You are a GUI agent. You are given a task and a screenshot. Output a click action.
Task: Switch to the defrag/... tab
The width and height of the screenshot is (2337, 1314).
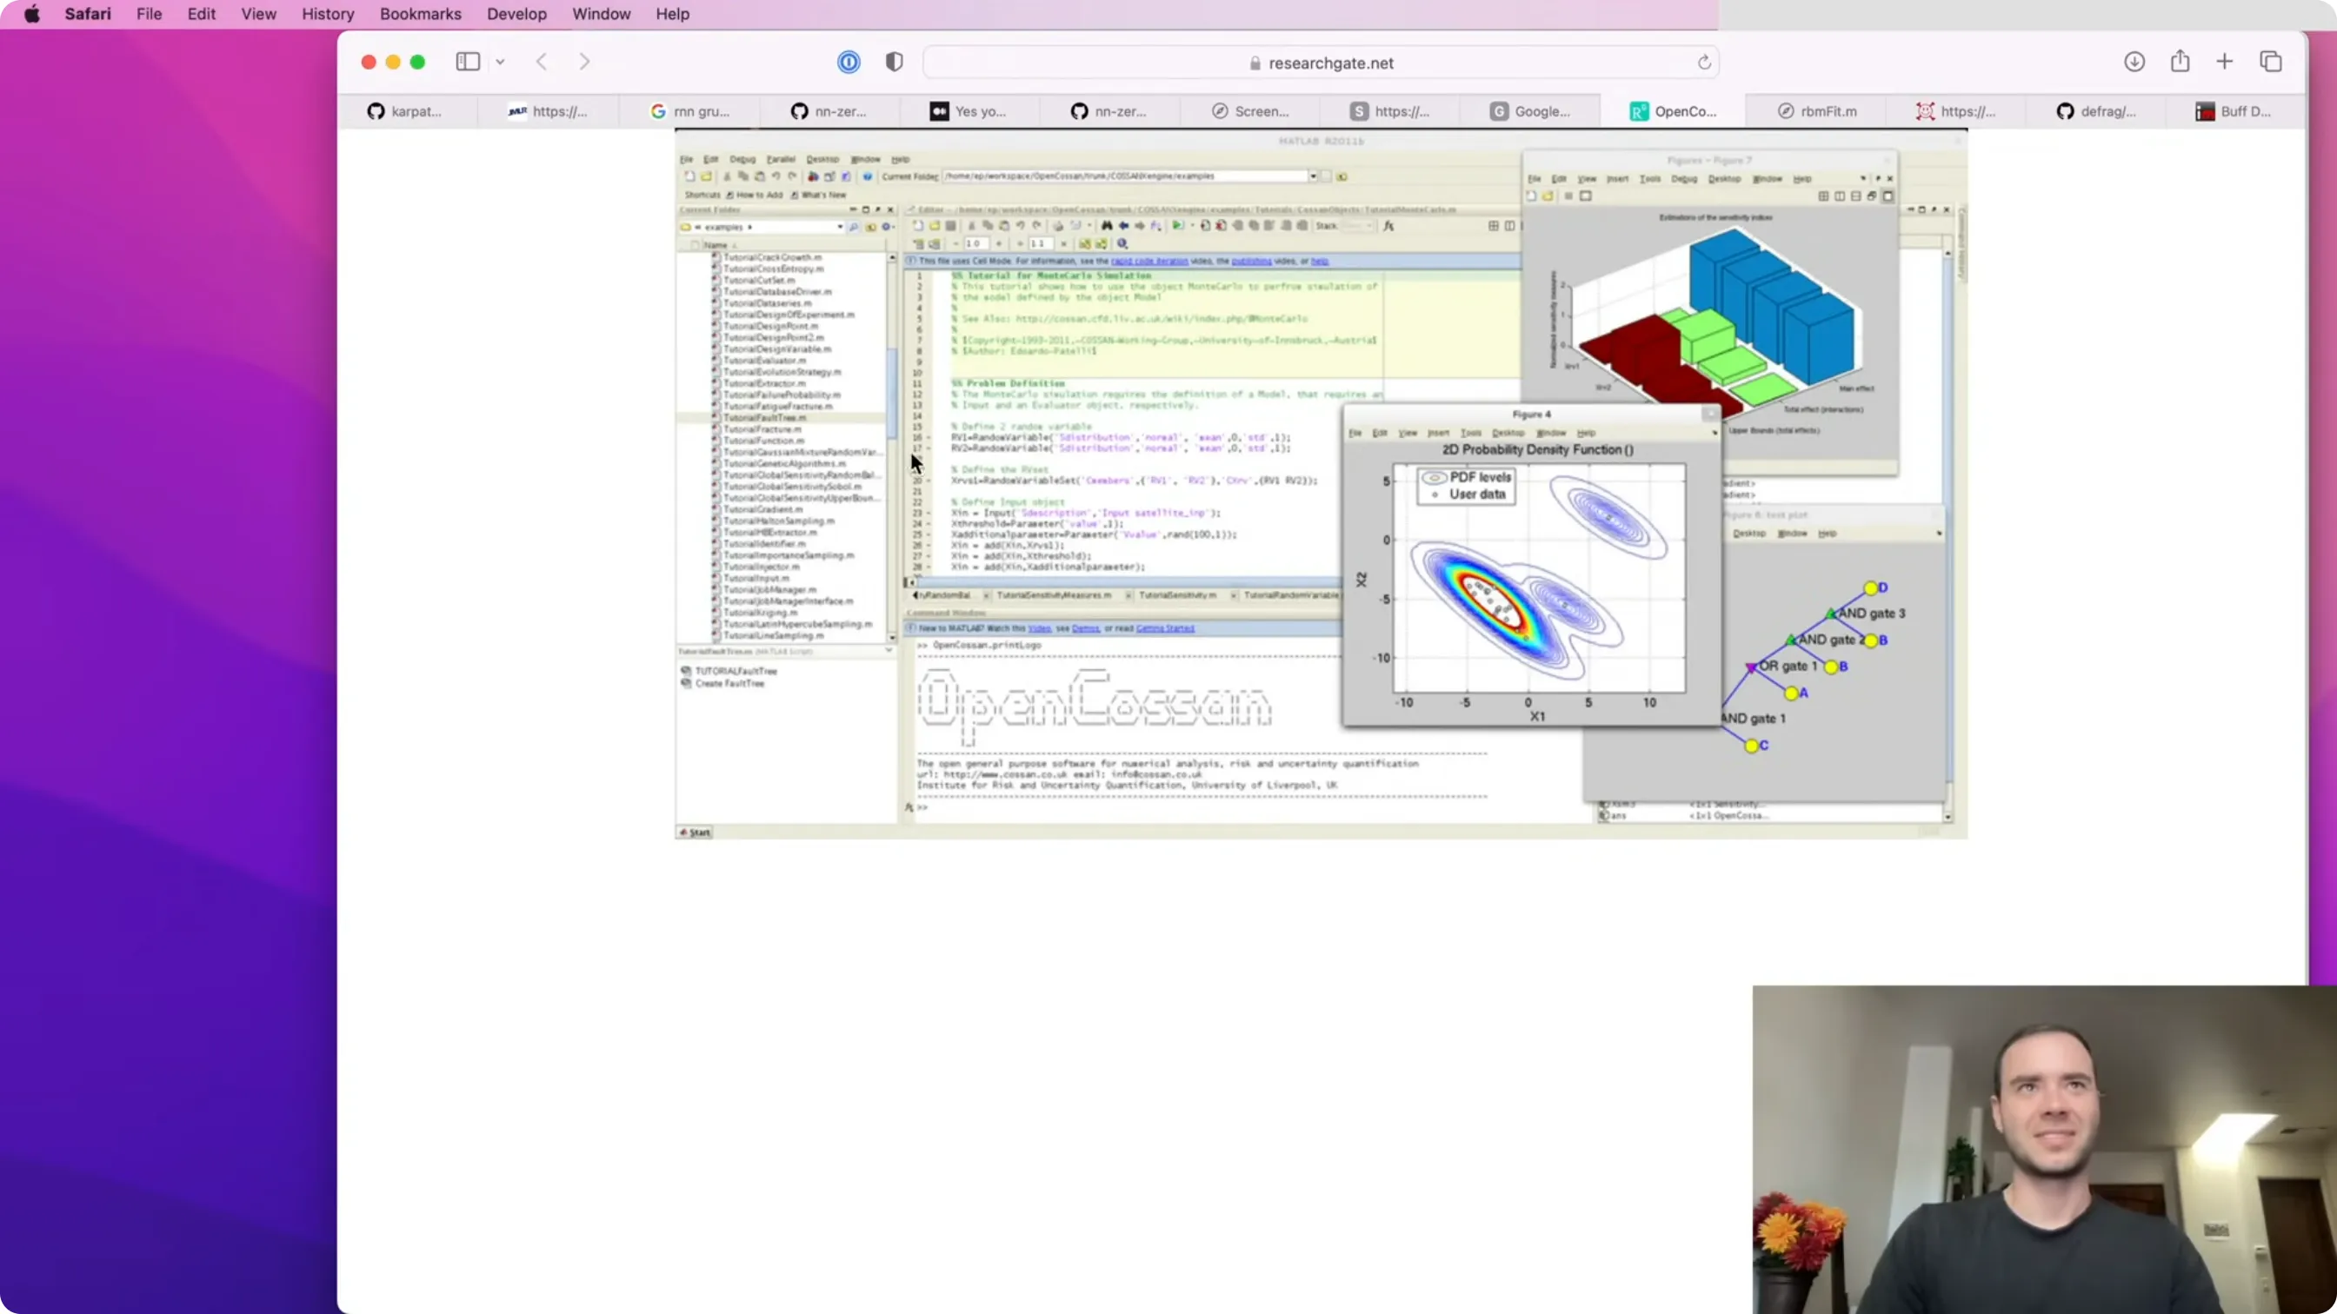click(x=2096, y=111)
